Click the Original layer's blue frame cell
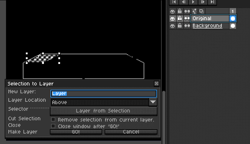250x144 pixels. [x=233, y=18]
